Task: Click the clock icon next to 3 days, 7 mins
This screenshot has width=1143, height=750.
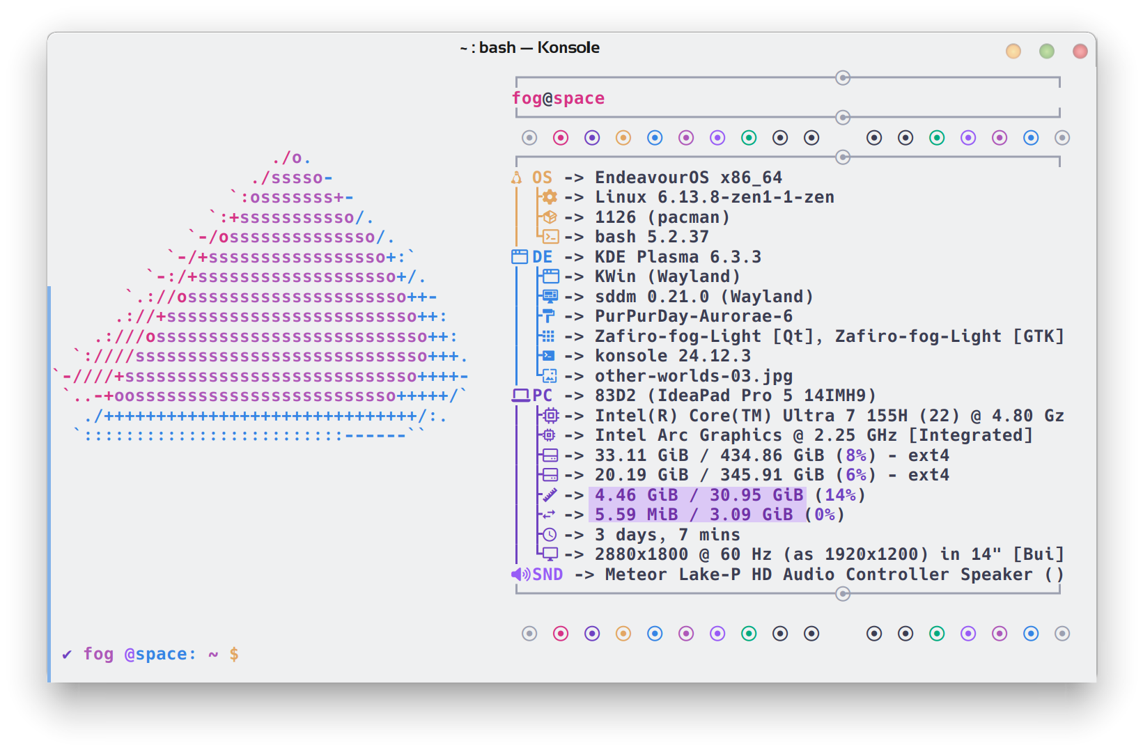Action: [550, 535]
